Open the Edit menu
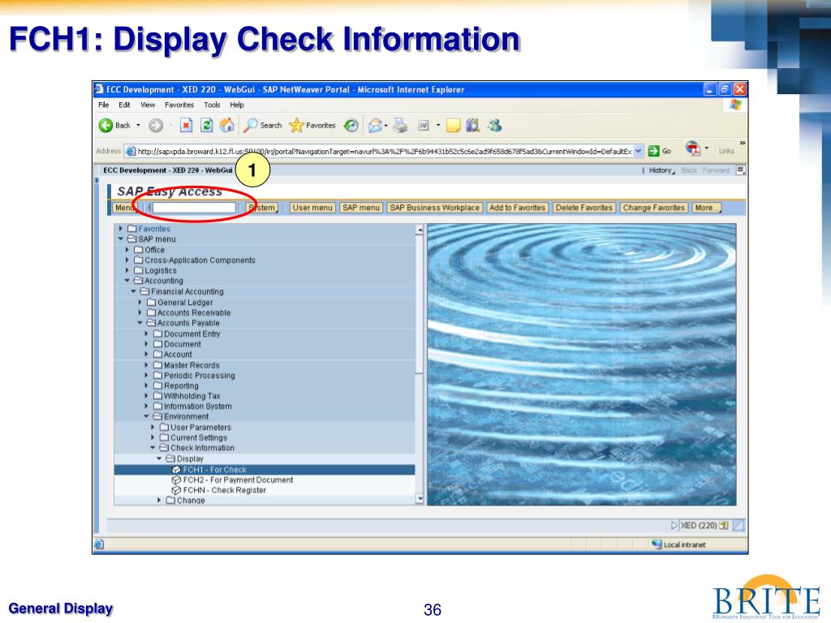 [x=124, y=105]
